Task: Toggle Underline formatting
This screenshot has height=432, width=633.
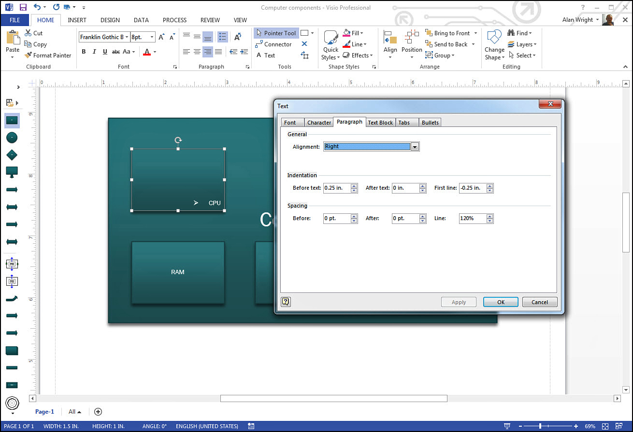Action: pyautogui.click(x=105, y=52)
